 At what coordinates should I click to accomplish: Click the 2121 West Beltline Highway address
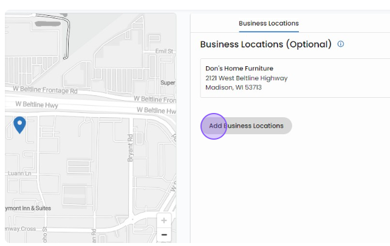[x=246, y=78]
